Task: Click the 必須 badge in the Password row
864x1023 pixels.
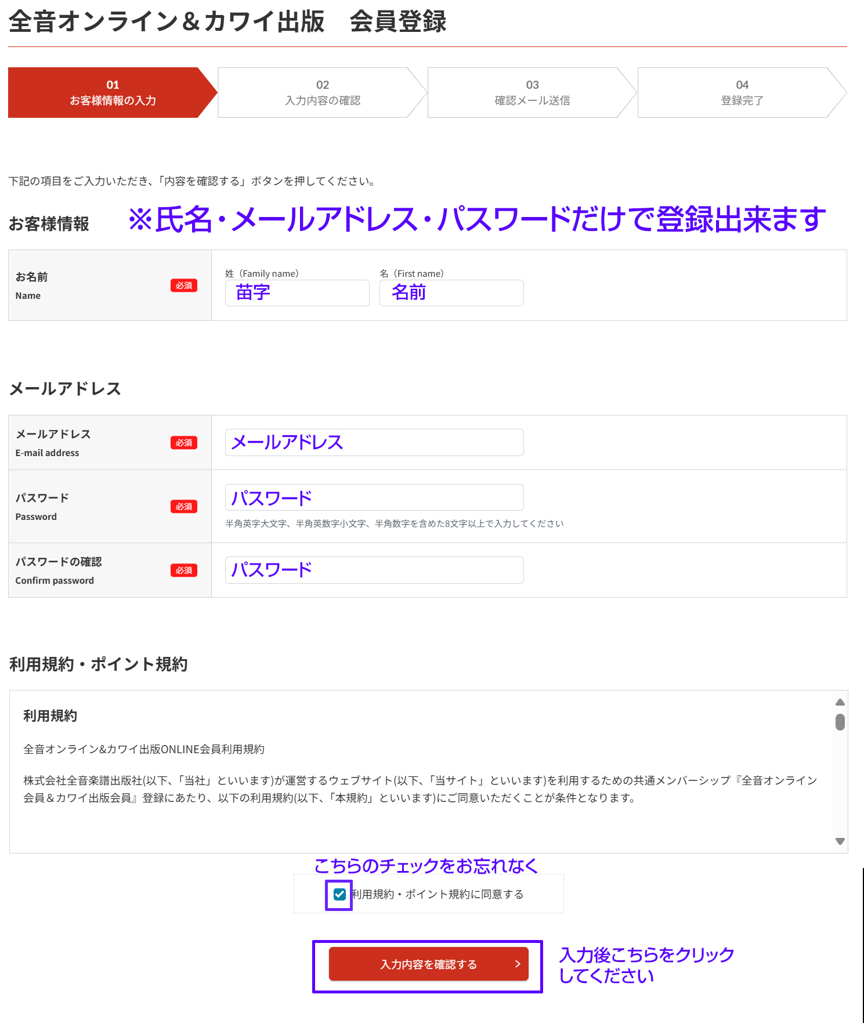Action: (183, 507)
